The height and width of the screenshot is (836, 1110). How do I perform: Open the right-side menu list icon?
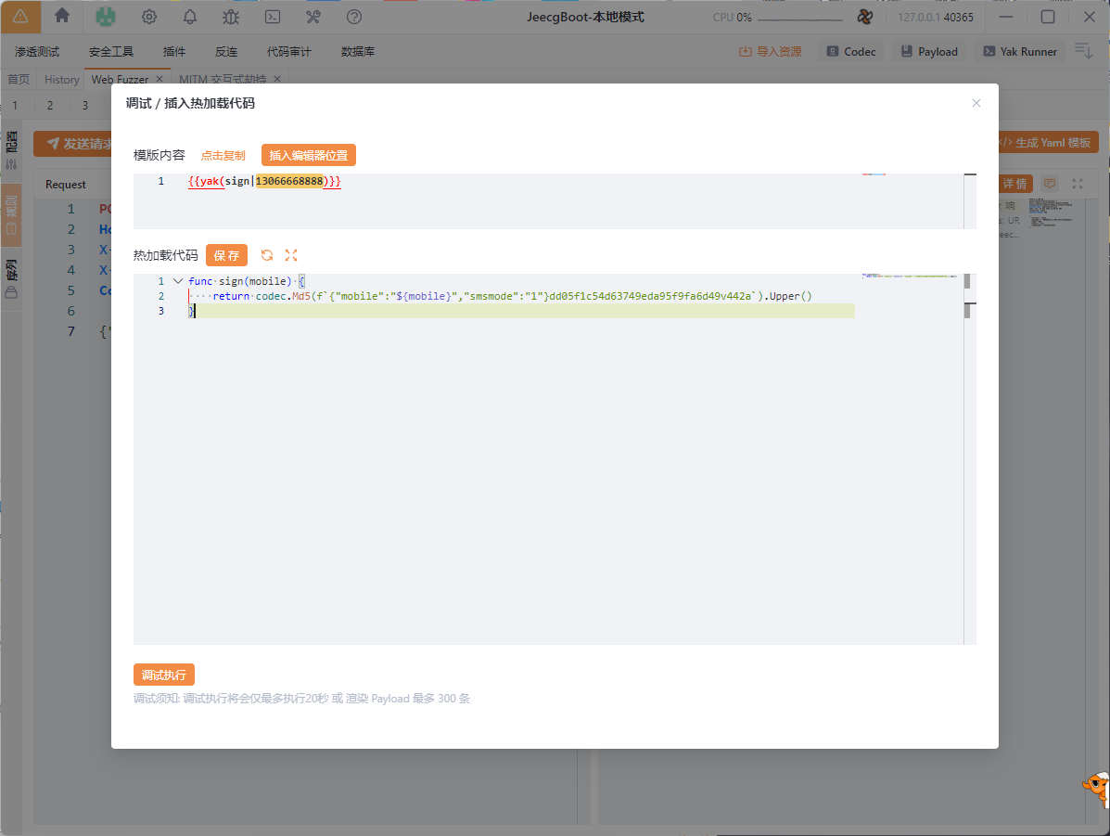[1083, 51]
